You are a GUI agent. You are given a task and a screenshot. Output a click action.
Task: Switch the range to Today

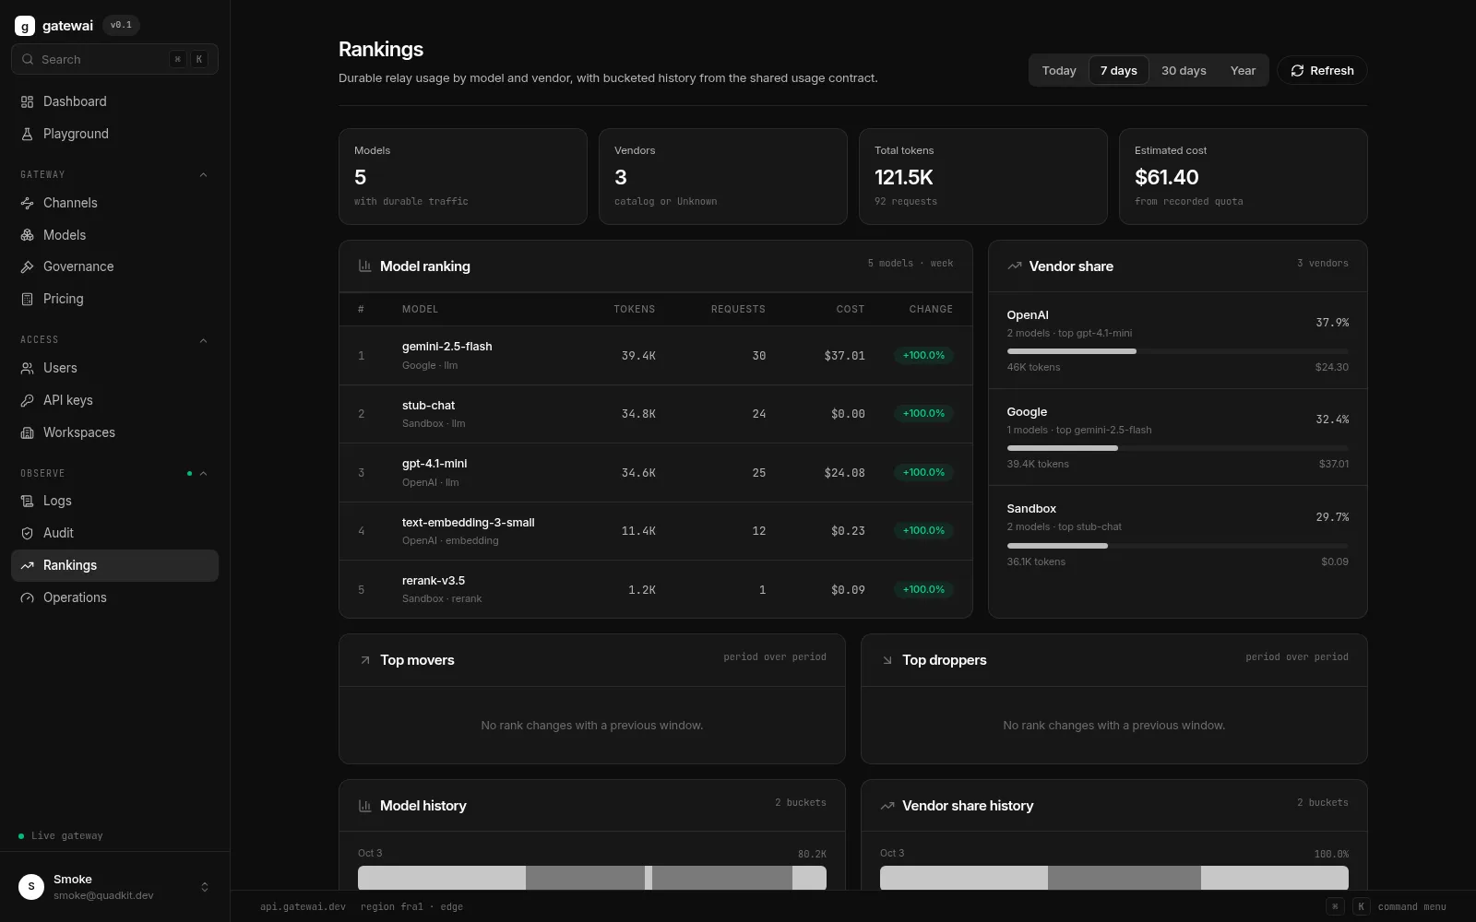(1059, 71)
